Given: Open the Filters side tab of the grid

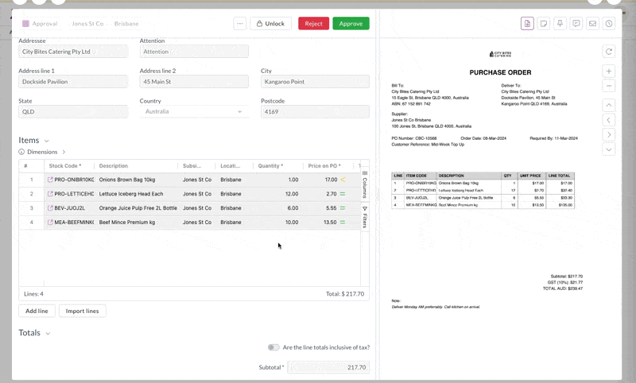Looking at the screenshot, I should [x=365, y=217].
